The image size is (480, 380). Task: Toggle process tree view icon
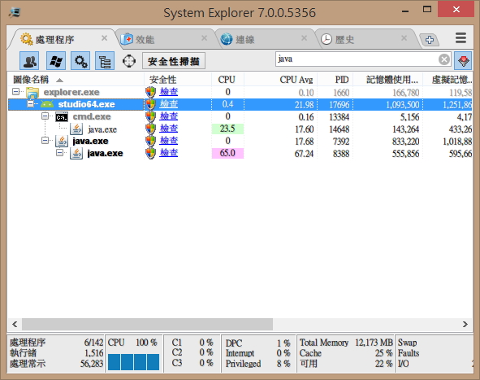[105, 61]
